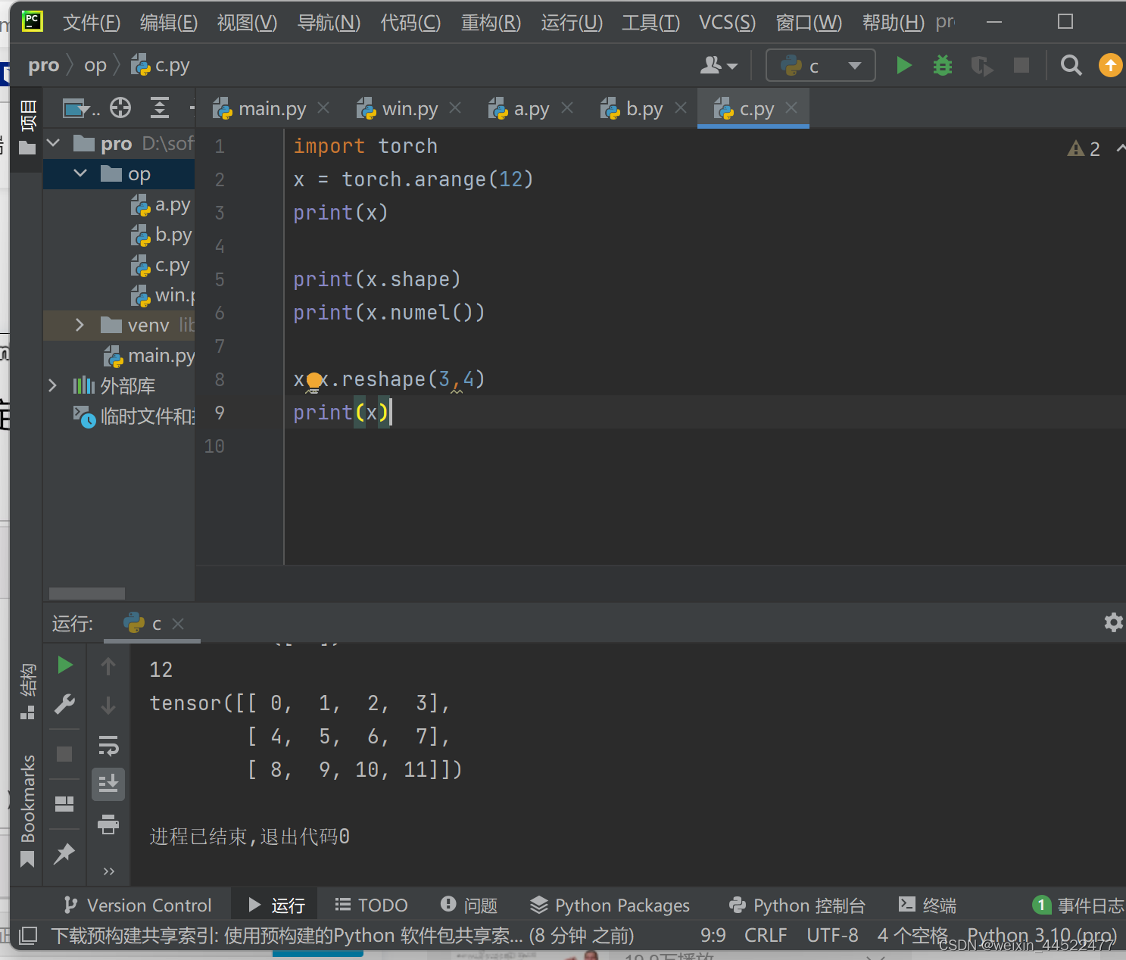Select c.py in project tree
This screenshot has height=960, width=1126.
tap(161, 265)
